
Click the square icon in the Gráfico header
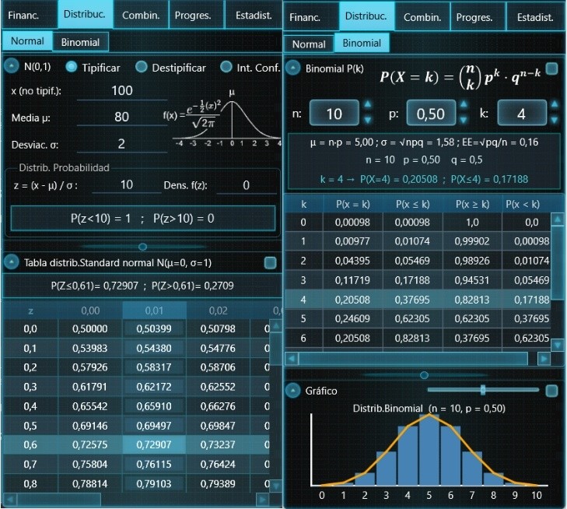point(551,391)
